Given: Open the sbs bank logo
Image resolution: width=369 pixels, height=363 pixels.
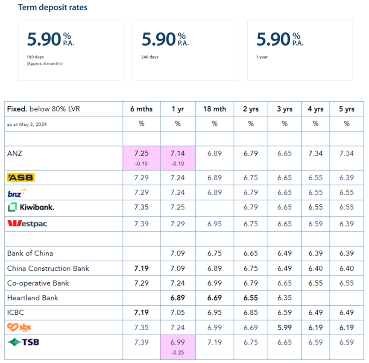Looking at the screenshot, I should point(19,327).
